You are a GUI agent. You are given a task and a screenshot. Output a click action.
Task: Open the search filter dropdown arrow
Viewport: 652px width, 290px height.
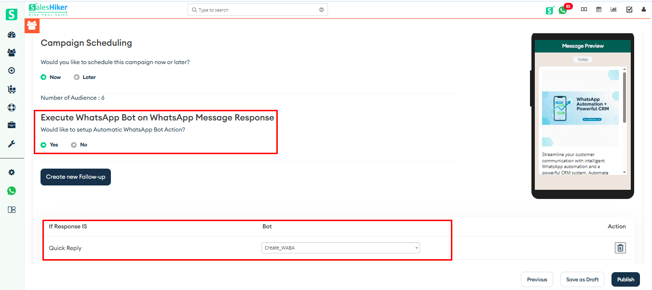[x=321, y=9]
